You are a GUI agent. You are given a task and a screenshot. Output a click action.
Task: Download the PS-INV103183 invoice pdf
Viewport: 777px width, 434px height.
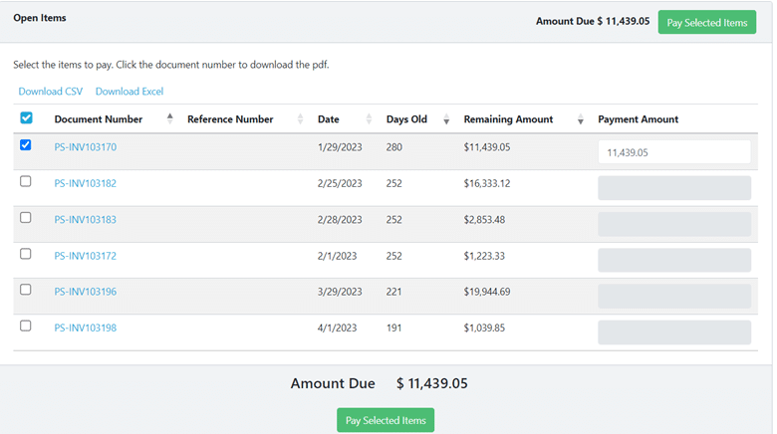[x=86, y=219]
